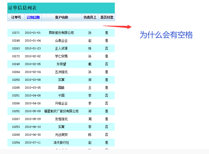The width and height of the screenshot is (209, 154).
Task: Select order number 10250 cell
Action: click(x=16, y=80)
